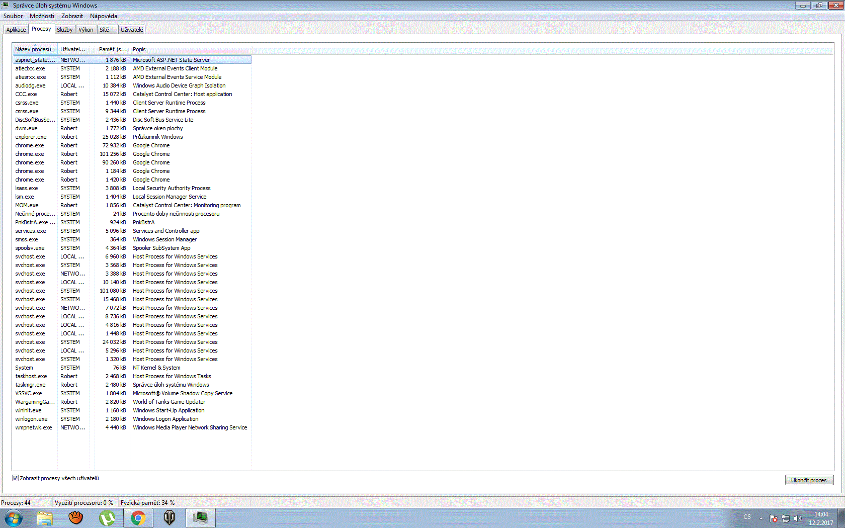Select the spoolsv.exe process
Viewport: 845px width, 528px height.
[132, 248]
